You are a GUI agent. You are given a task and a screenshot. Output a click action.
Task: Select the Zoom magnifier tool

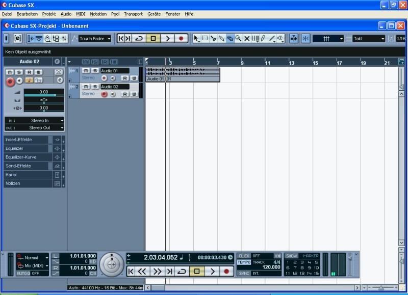tap(238, 39)
